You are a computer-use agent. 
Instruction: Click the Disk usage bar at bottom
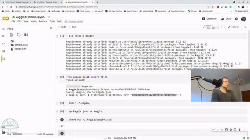point(24,134)
